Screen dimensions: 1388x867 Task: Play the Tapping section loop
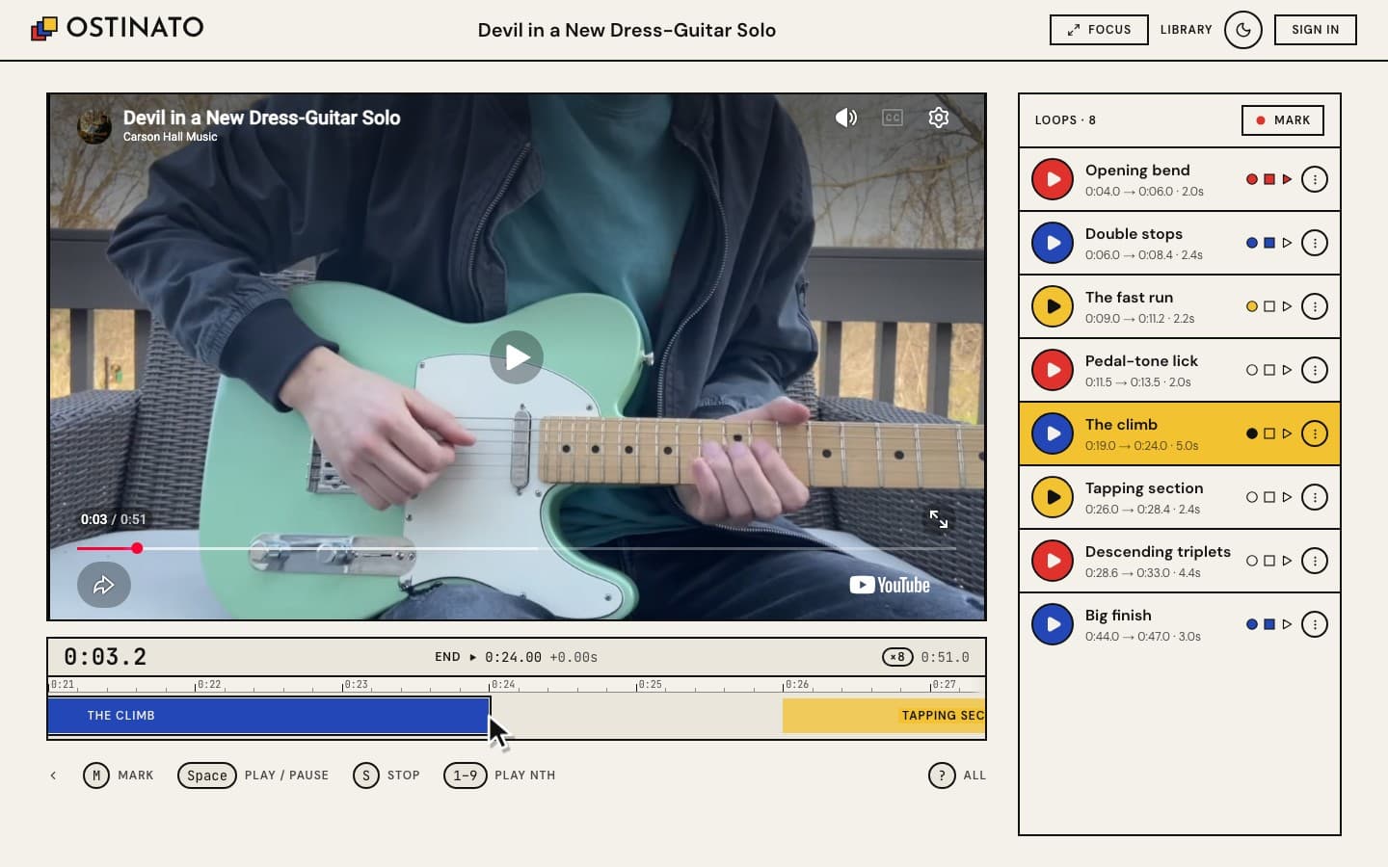[1053, 497]
